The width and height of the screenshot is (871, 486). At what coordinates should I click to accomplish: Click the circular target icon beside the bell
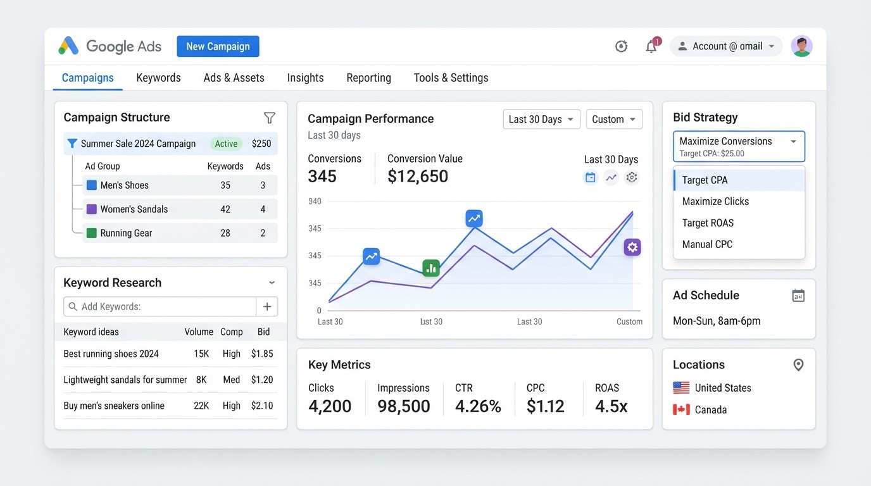pos(622,46)
